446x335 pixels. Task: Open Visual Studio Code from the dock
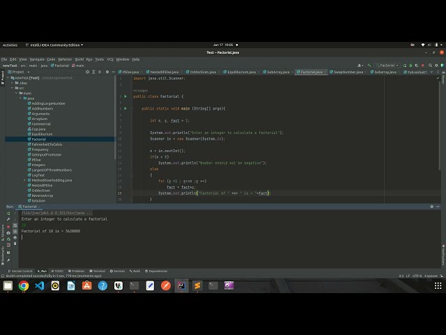tap(40, 285)
